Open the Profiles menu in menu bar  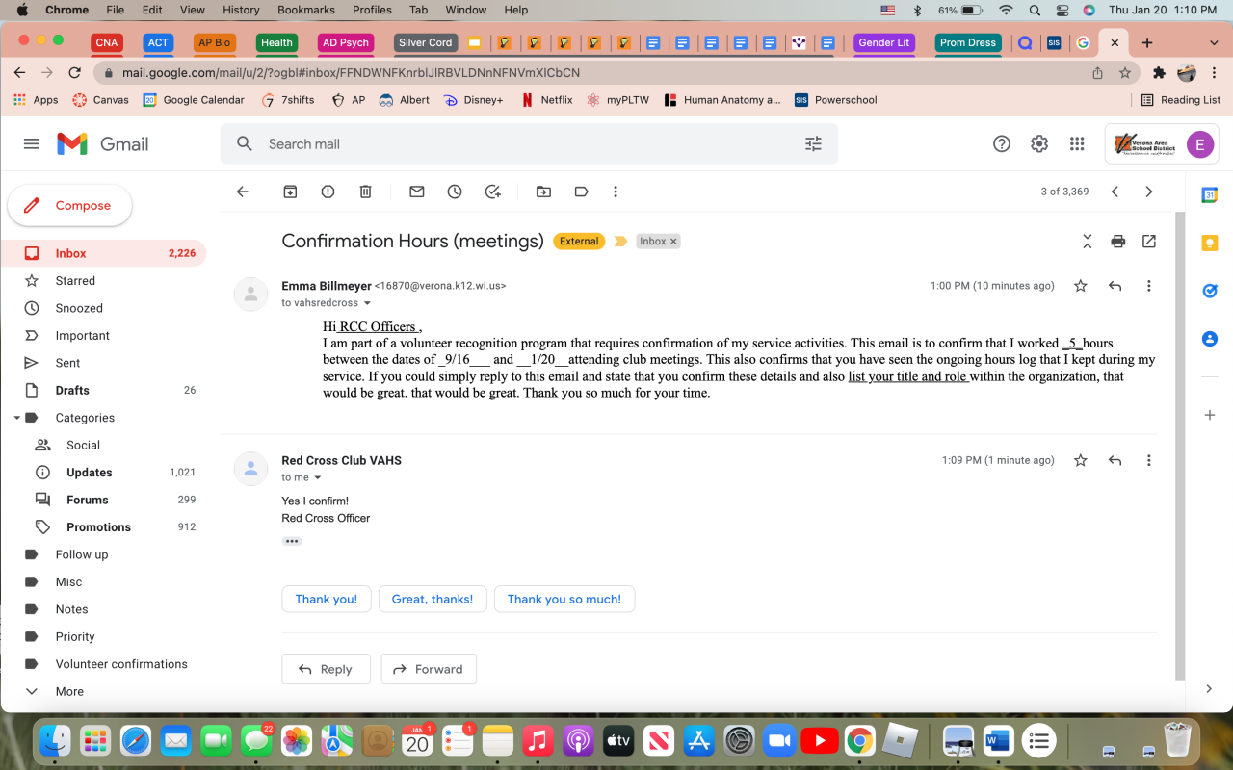(372, 10)
